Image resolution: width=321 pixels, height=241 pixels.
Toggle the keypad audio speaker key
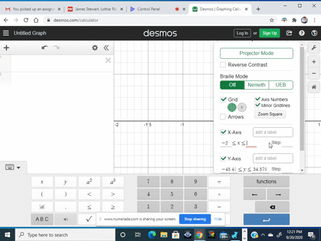pyautogui.click(x=66, y=219)
